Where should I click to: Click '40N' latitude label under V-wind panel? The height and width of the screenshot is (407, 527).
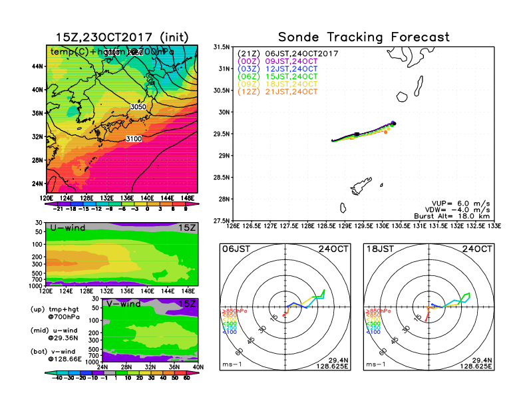point(198,367)
